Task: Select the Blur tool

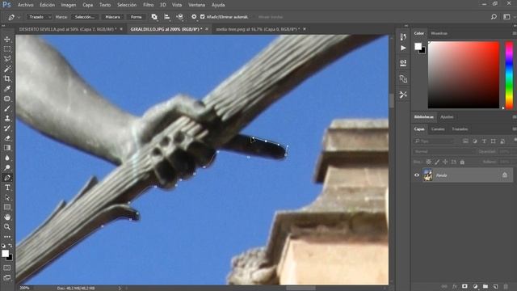Action: coord(7,158)
